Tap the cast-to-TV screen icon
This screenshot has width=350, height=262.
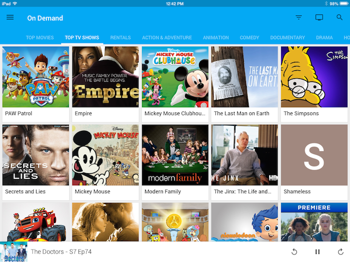[x=319, y=17]
